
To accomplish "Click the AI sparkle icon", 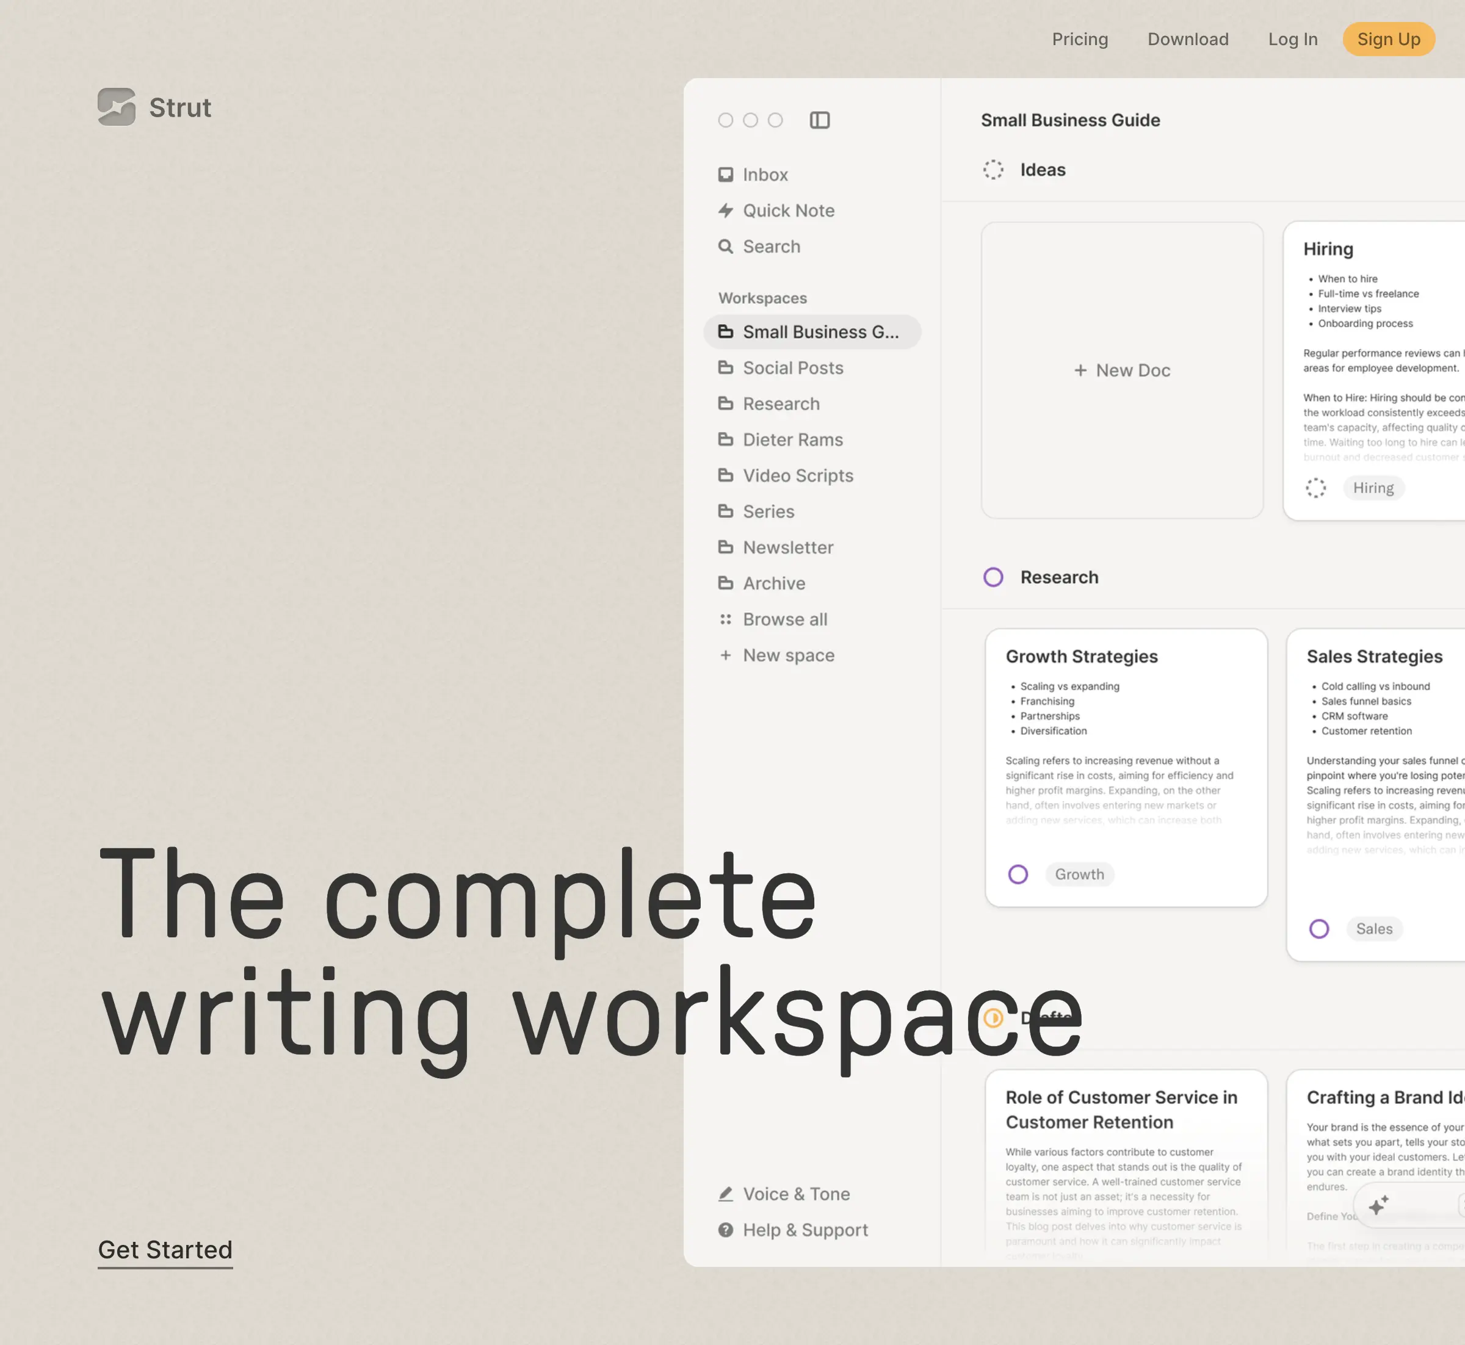I will pyautogui.click(x=1378, y=1205).
